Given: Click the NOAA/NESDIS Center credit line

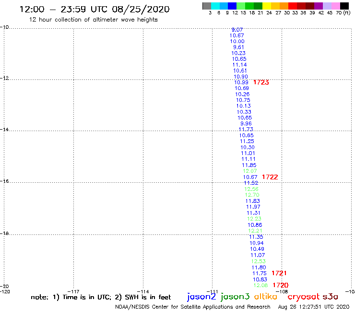Looking at the screenshot, I should [193, 307].
